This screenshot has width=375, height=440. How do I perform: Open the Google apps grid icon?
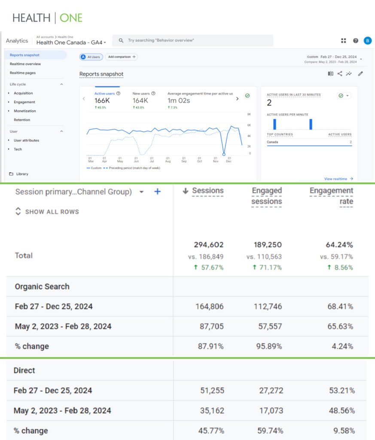[343, 40]
